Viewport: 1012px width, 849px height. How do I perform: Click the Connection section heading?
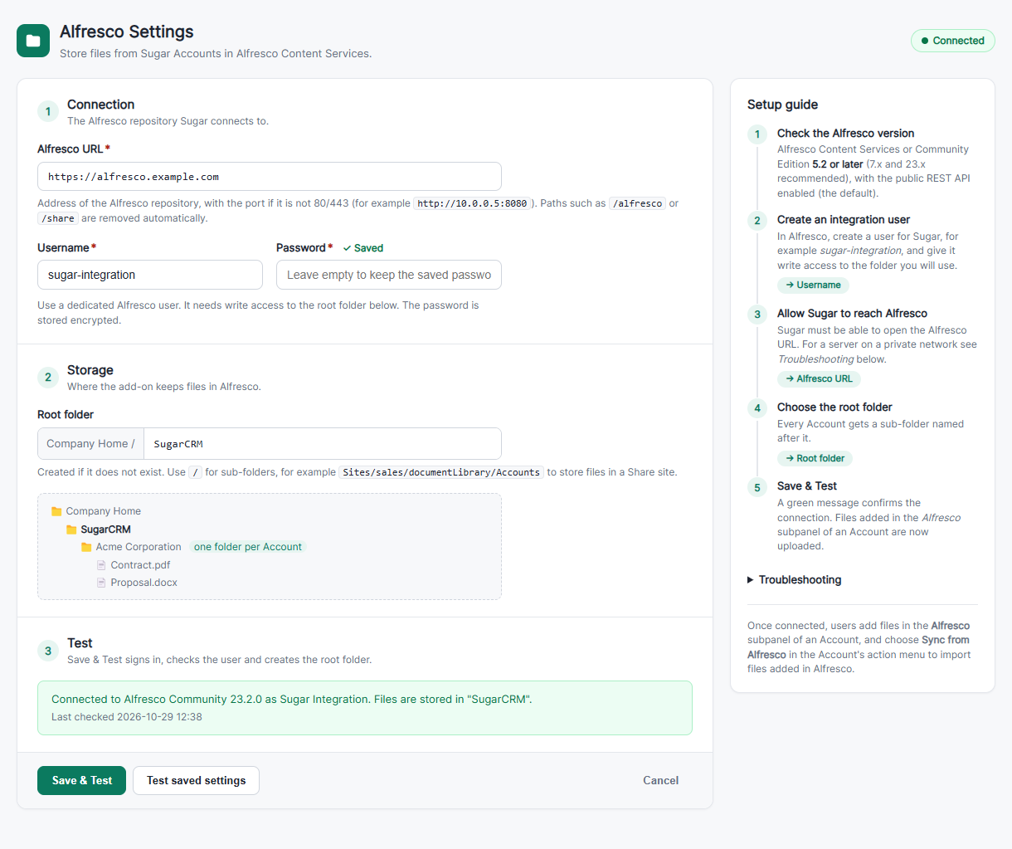tap(100, 105)
